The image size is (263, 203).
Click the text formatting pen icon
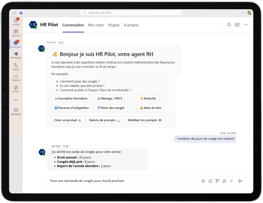click(203, 181)
